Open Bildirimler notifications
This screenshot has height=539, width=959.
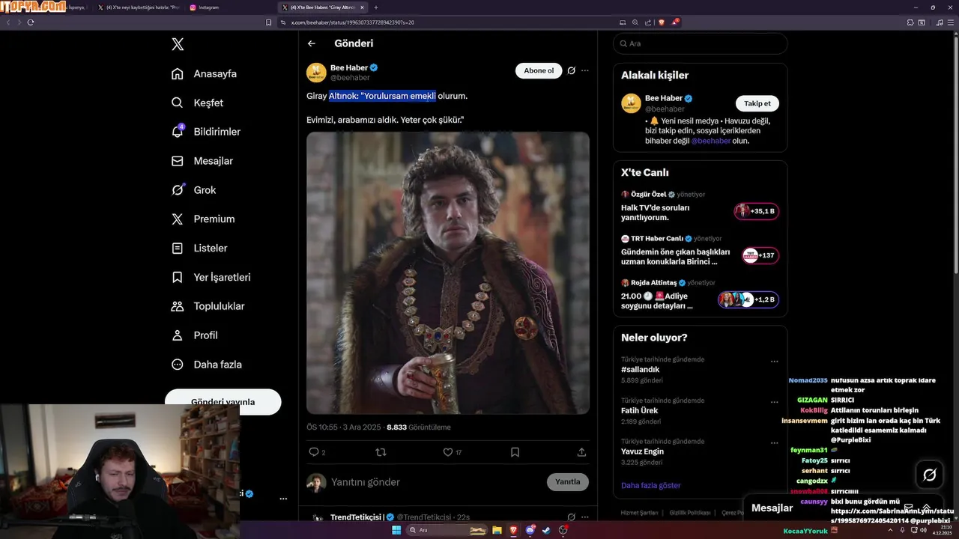206,132
